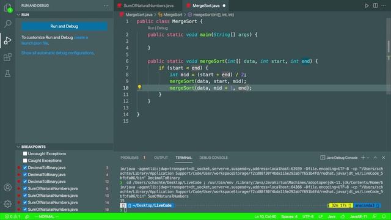This screenshot has height=220, width=391.
Task: Disable SumOfNaturalNumbers.java line 16 breakpoint
Action: coord(25,210)
